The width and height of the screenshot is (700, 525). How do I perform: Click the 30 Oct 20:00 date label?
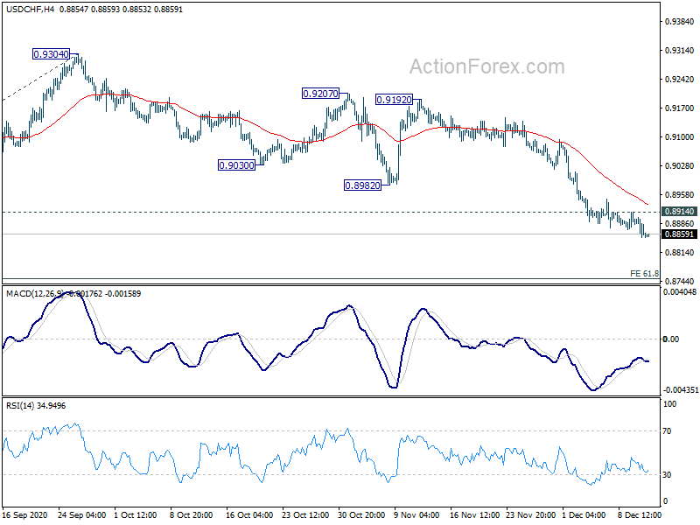click(x=361, y=514)
